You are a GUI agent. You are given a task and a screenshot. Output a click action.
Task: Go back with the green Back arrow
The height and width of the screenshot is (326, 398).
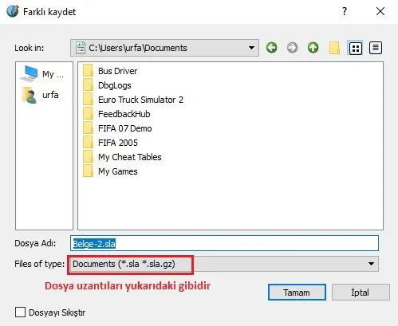tap(271, 48)
